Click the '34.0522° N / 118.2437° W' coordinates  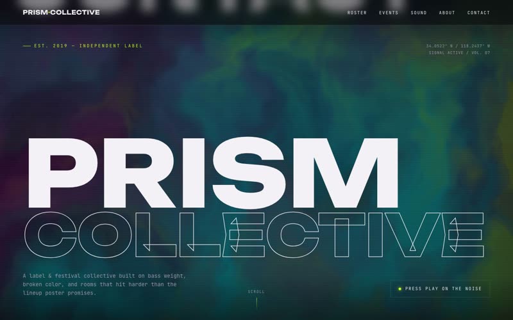pyautogui.click(x=458, y=46)
